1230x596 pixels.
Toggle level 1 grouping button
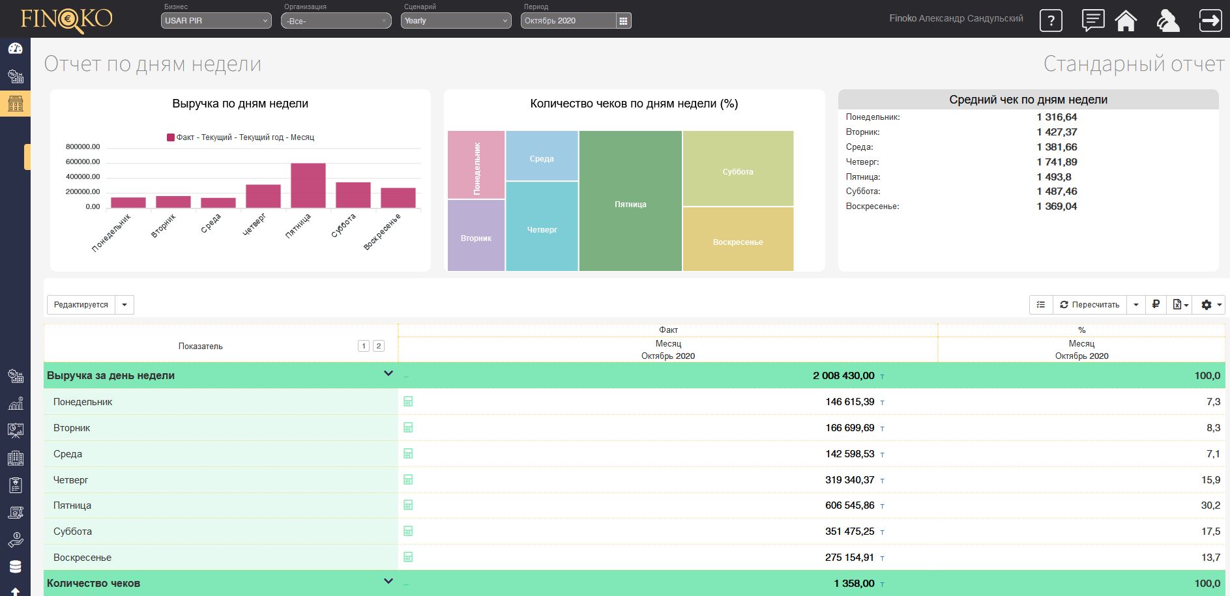tap(364, 346)
